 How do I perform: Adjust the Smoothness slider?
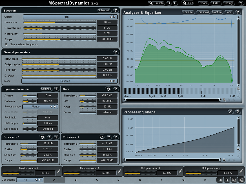coord(60,28)
